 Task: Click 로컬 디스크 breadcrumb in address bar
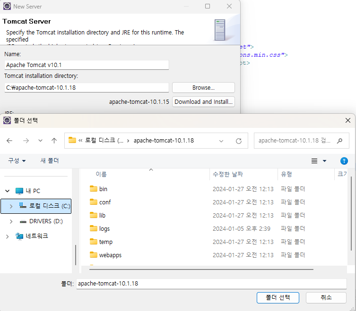point(104,141)
